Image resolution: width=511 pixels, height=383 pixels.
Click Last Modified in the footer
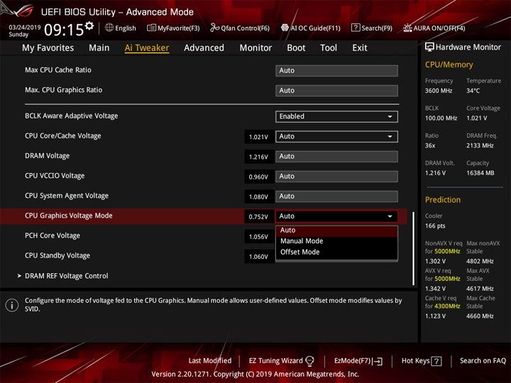210,361
